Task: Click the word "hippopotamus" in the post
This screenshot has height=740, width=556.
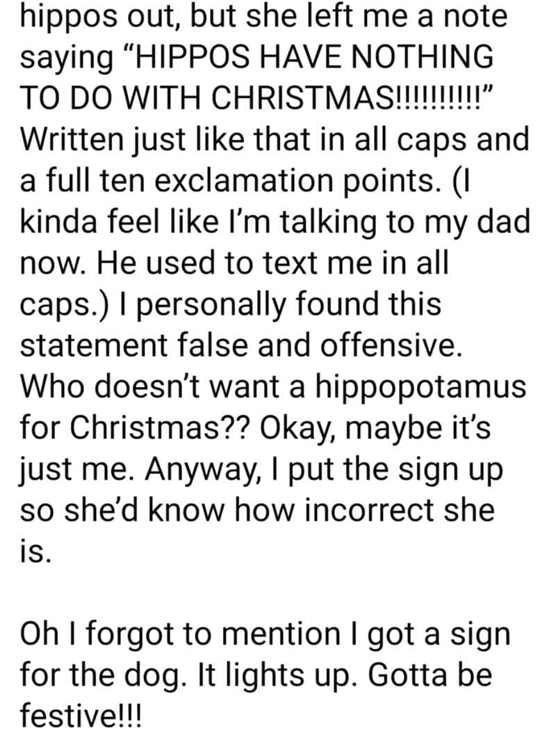Action: 420,386
